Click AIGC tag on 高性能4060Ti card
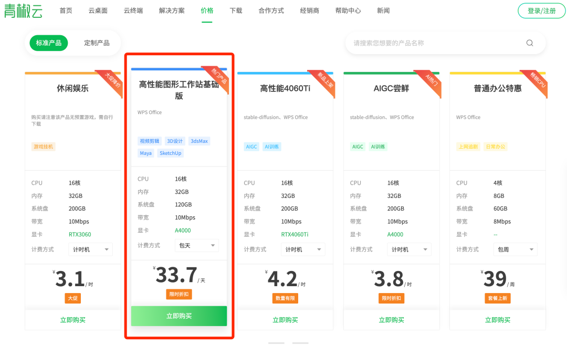The width and height of the screenshot is (567, 345). point(251,147)
